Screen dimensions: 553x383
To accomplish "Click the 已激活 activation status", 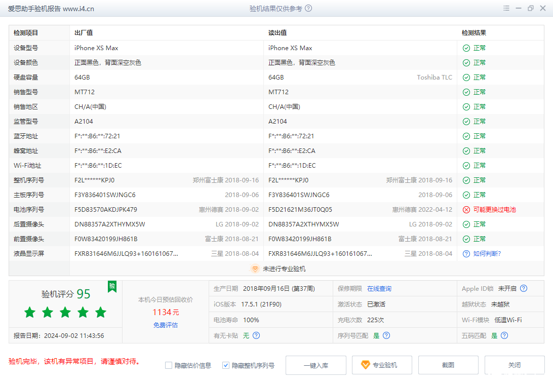I will [x=376, y=304].
